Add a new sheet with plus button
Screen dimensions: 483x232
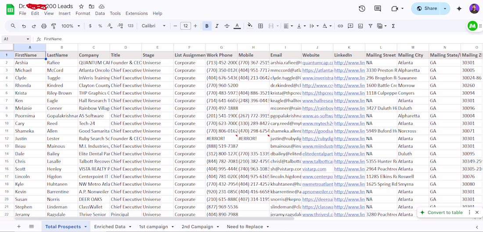point(19,226)
